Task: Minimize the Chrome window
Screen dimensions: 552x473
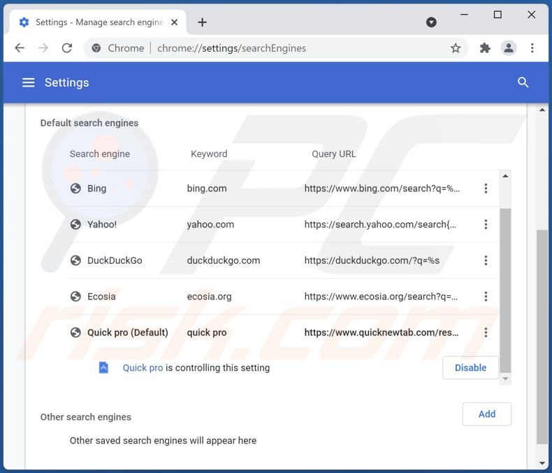Action: pyautogui.click(x=464, y=15)
